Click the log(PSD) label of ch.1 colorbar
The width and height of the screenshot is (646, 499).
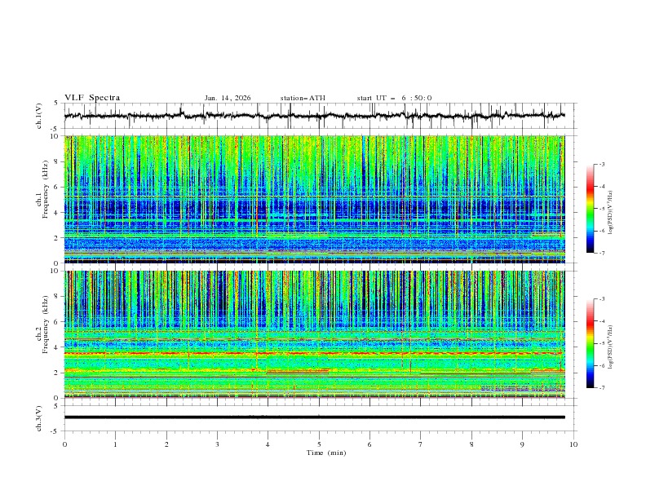tap(611, 213)
